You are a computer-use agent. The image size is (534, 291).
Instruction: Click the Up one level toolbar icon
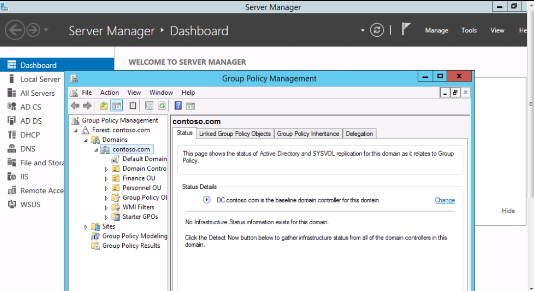coord(104,106)
